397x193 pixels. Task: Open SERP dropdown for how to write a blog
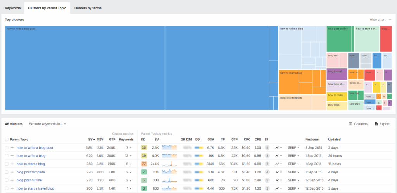pos(293,156)
